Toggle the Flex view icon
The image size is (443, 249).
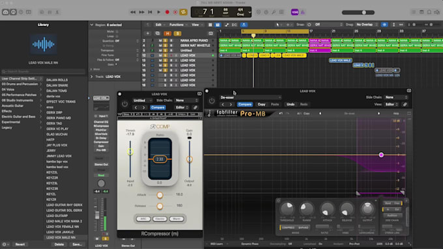coord(235,25)
